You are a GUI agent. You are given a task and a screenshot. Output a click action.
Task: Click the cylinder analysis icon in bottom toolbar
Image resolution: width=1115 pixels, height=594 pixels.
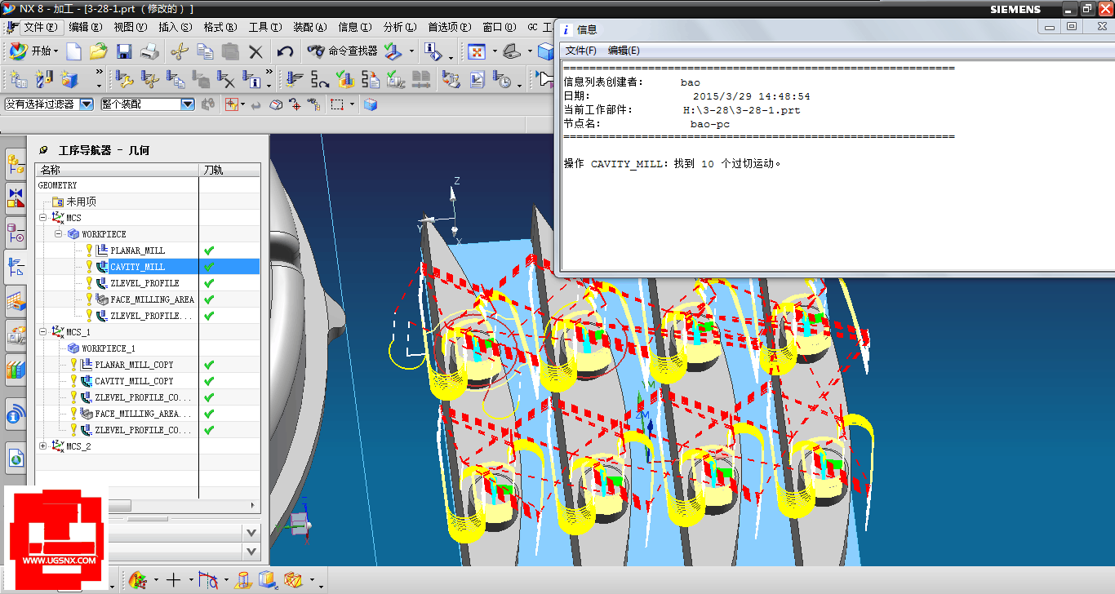(242, 580)
